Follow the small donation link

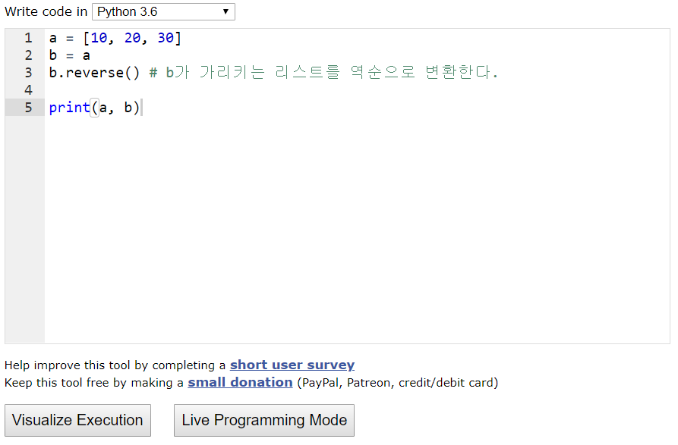click(x=240, y=382)
